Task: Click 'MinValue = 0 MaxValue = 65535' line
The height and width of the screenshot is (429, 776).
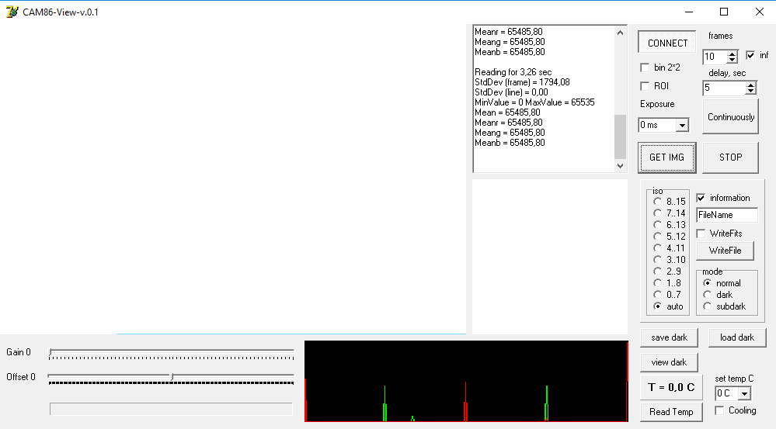Action: [x=534, y=102]
